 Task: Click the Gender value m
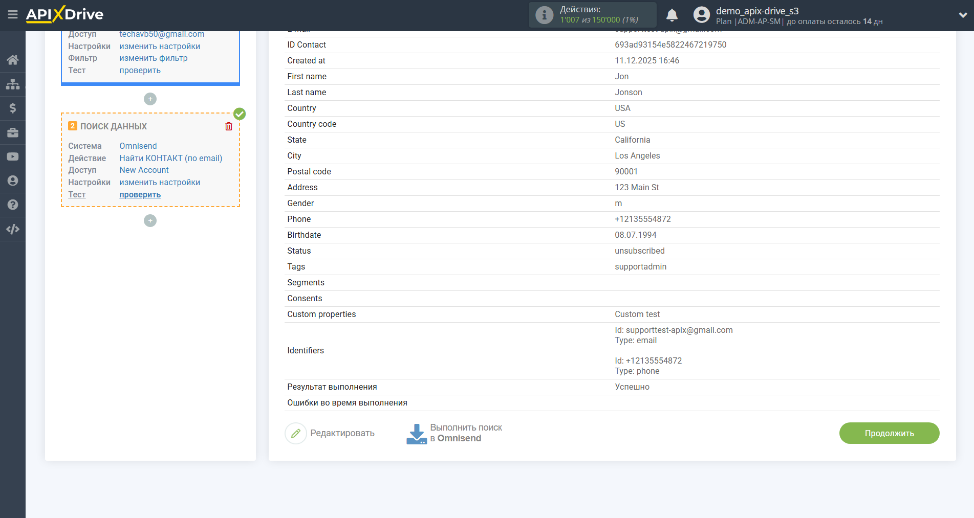[x=618, y=203]
